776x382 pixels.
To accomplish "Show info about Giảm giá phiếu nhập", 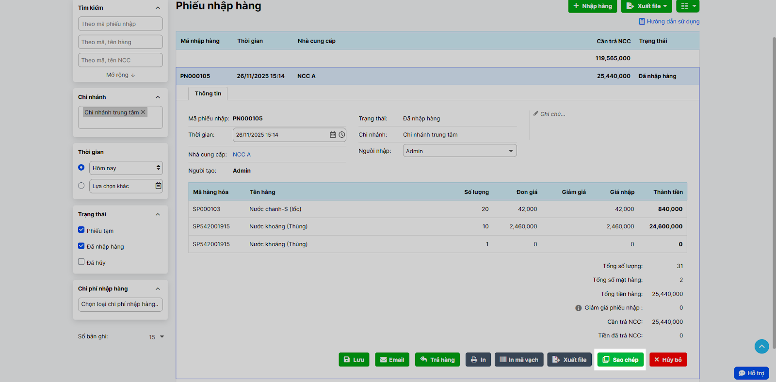I will (578, 308).
